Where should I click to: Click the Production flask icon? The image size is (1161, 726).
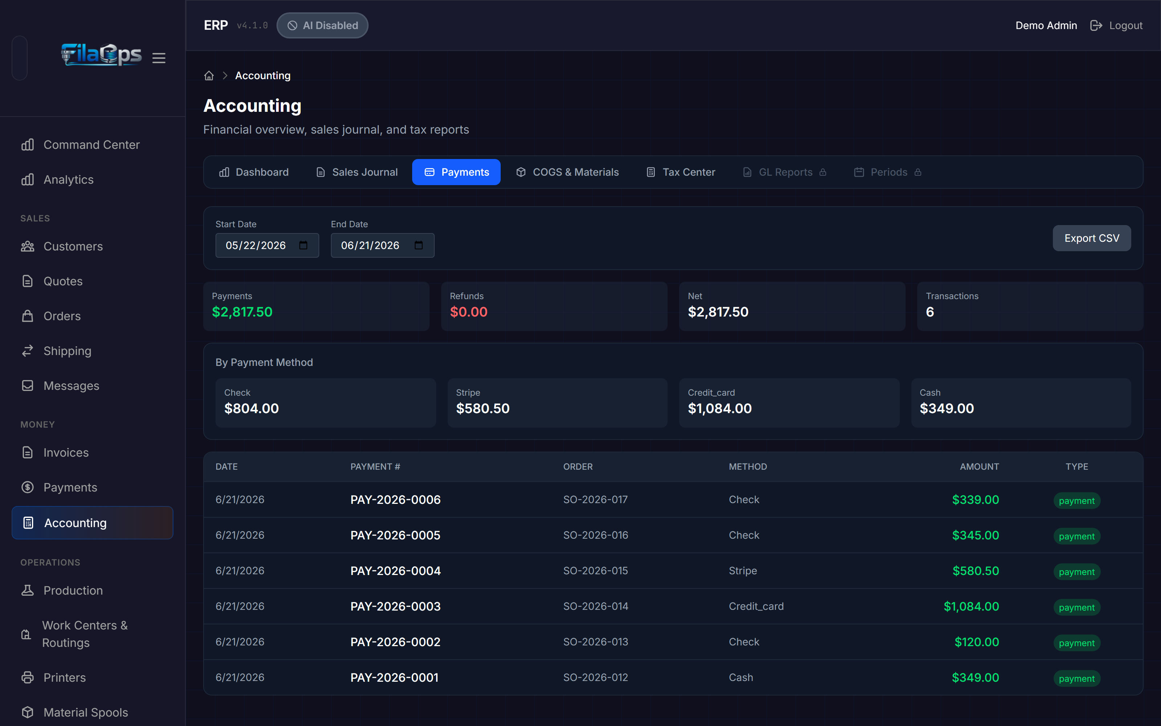(28, 590)
